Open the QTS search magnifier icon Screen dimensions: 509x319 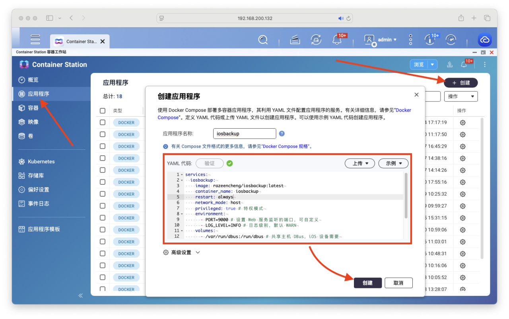click(263, 39)
